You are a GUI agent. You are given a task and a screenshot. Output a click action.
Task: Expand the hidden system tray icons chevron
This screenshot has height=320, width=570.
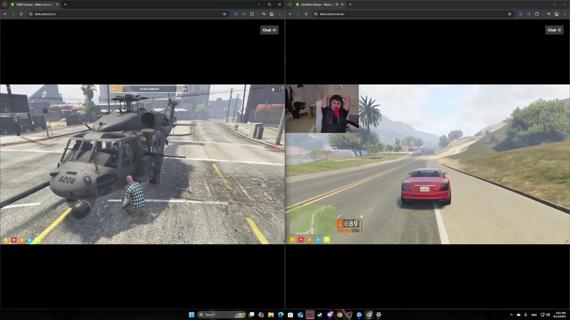click(x=511, y=315)
